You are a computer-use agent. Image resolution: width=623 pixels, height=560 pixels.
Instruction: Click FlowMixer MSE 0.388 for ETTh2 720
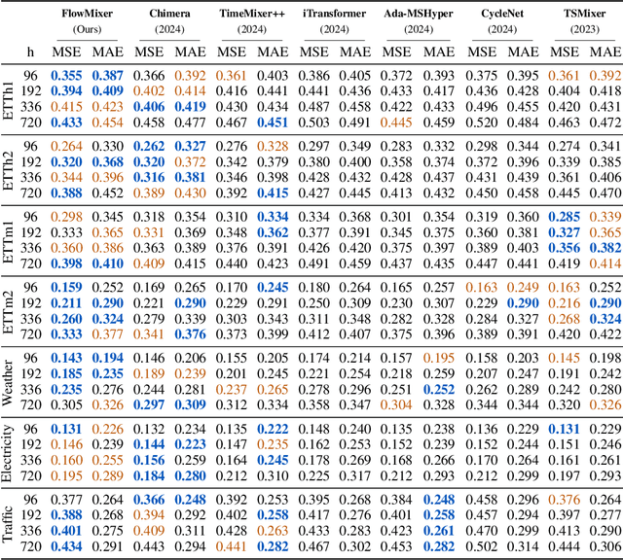[66, 192]
